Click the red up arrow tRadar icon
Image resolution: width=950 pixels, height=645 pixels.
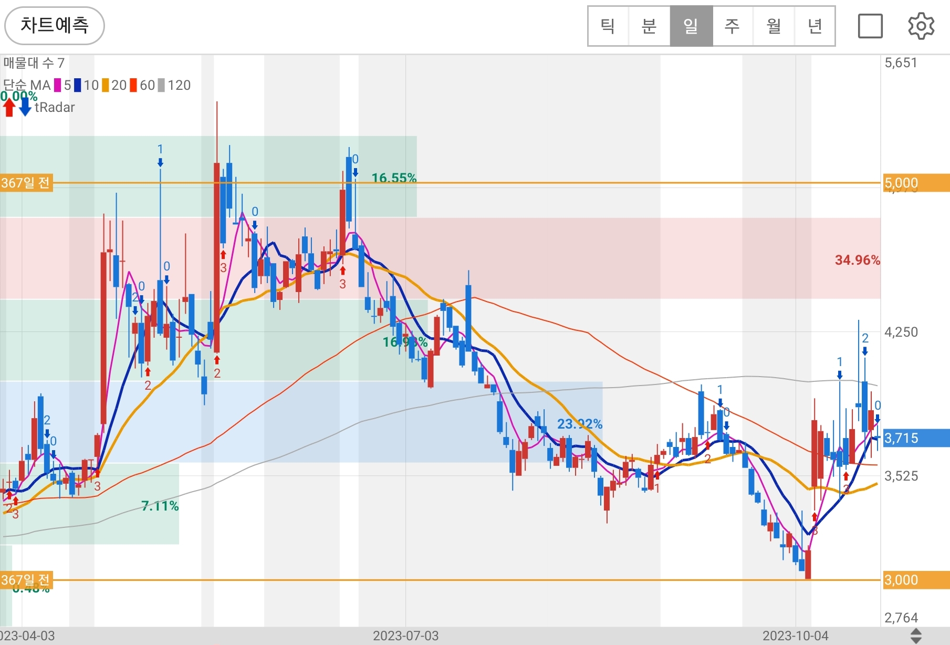coord(9,107)
